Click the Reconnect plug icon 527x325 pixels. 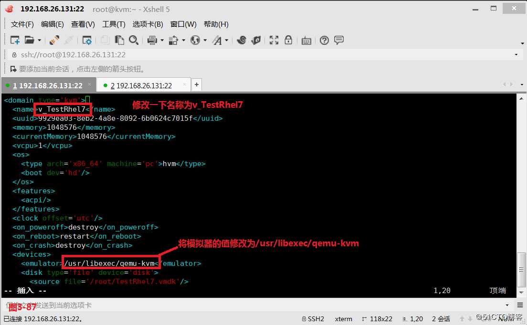[x=54, y=41]
